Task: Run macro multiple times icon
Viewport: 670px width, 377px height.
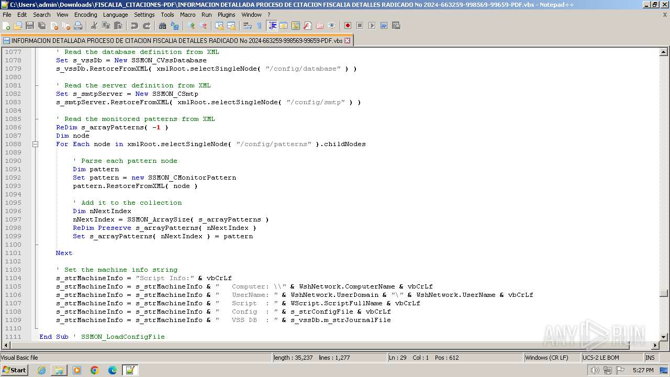Action: coord(384,26)
